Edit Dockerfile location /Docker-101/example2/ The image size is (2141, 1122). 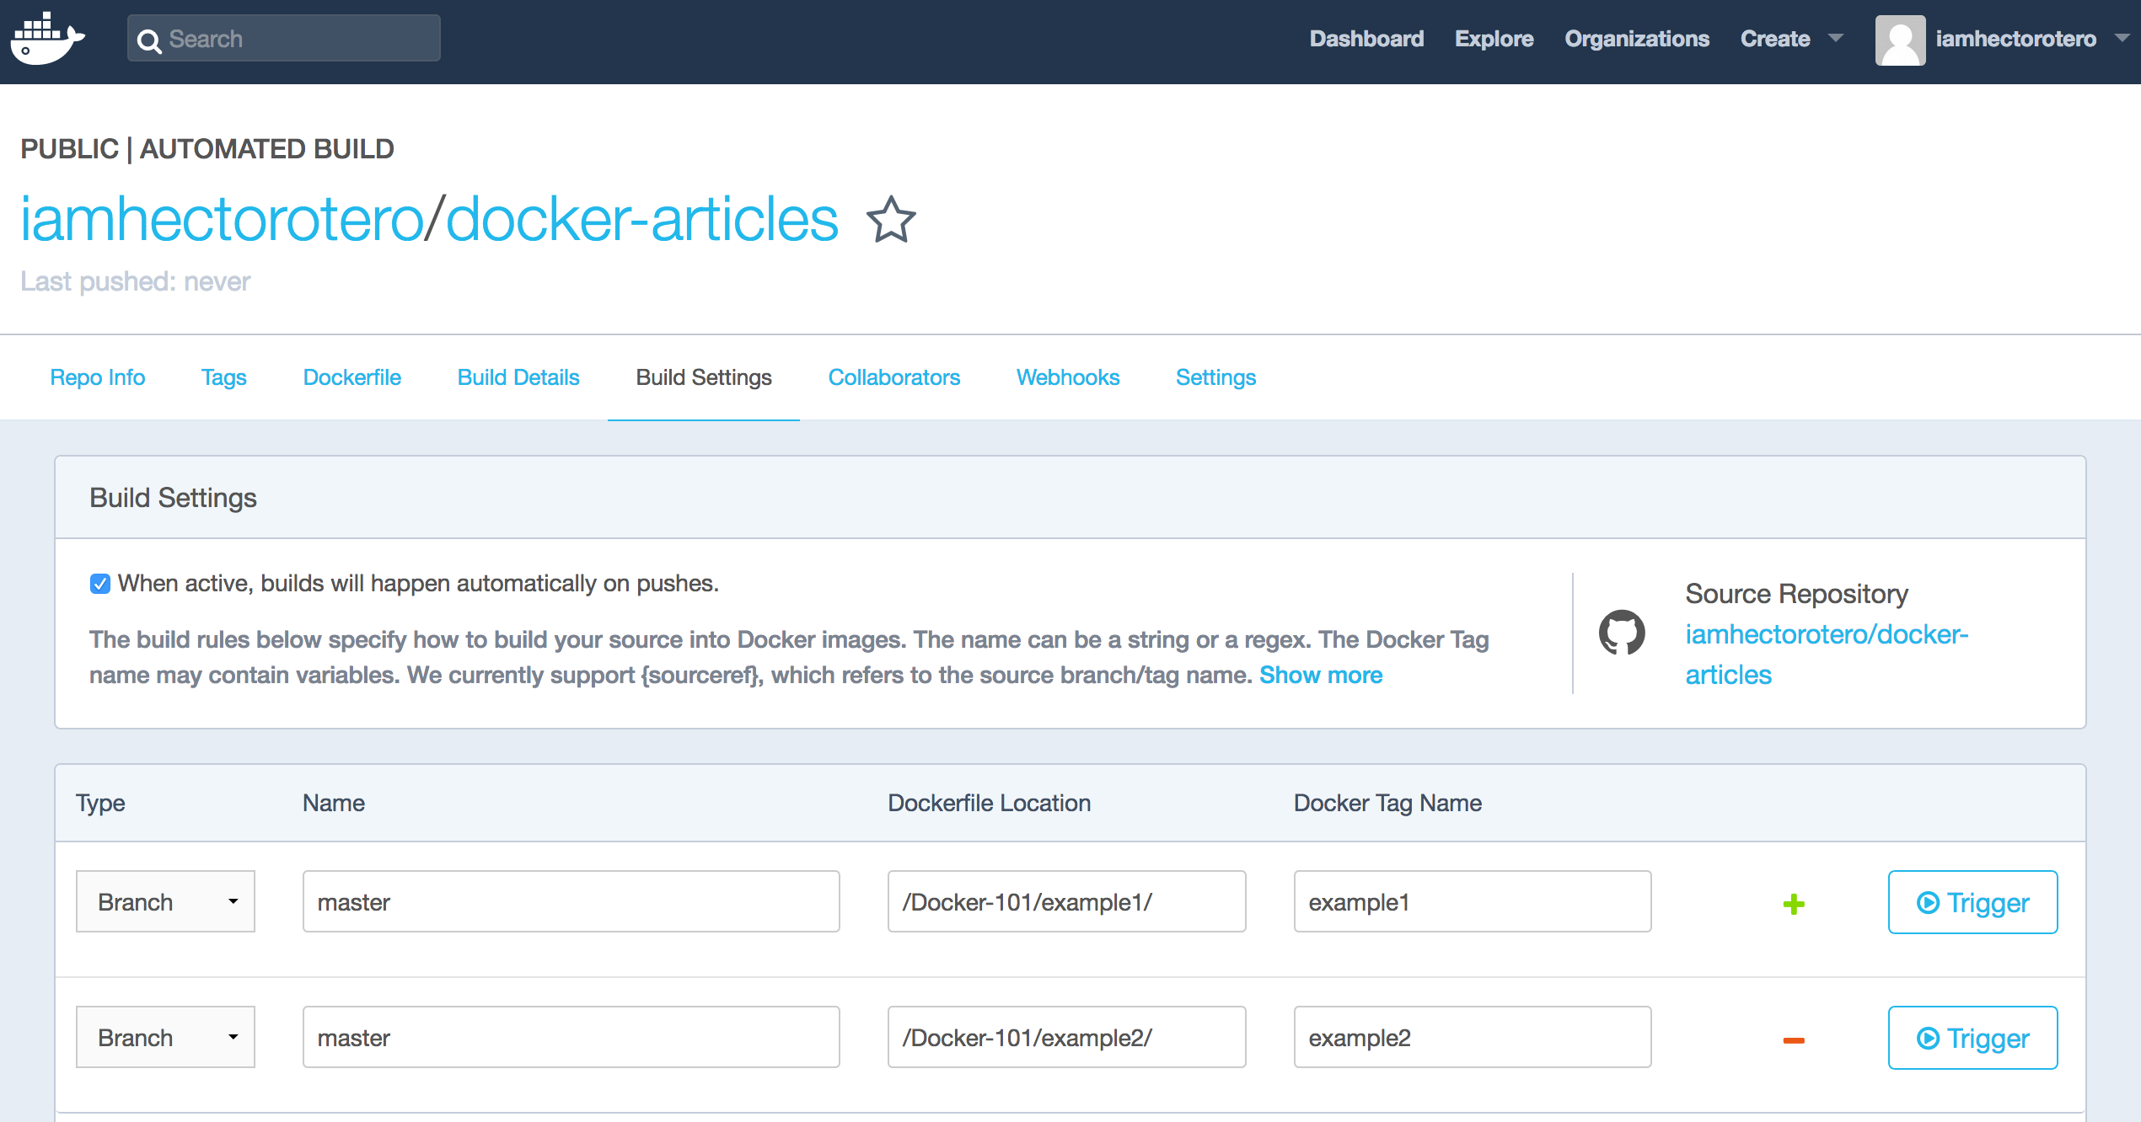click(1066, 1037)
